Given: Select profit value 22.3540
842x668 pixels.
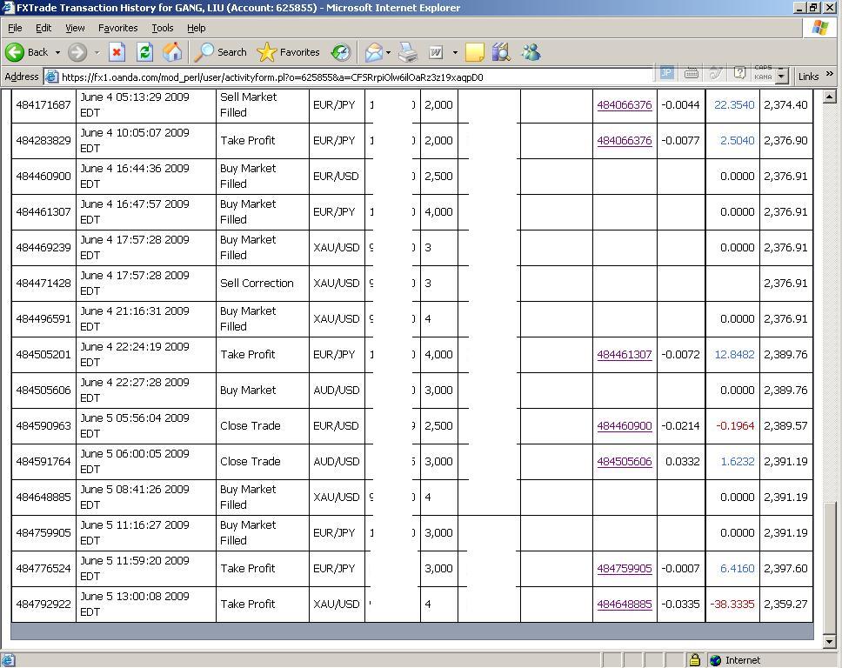Looking at the screenshot, I should (x=734, y=104).
